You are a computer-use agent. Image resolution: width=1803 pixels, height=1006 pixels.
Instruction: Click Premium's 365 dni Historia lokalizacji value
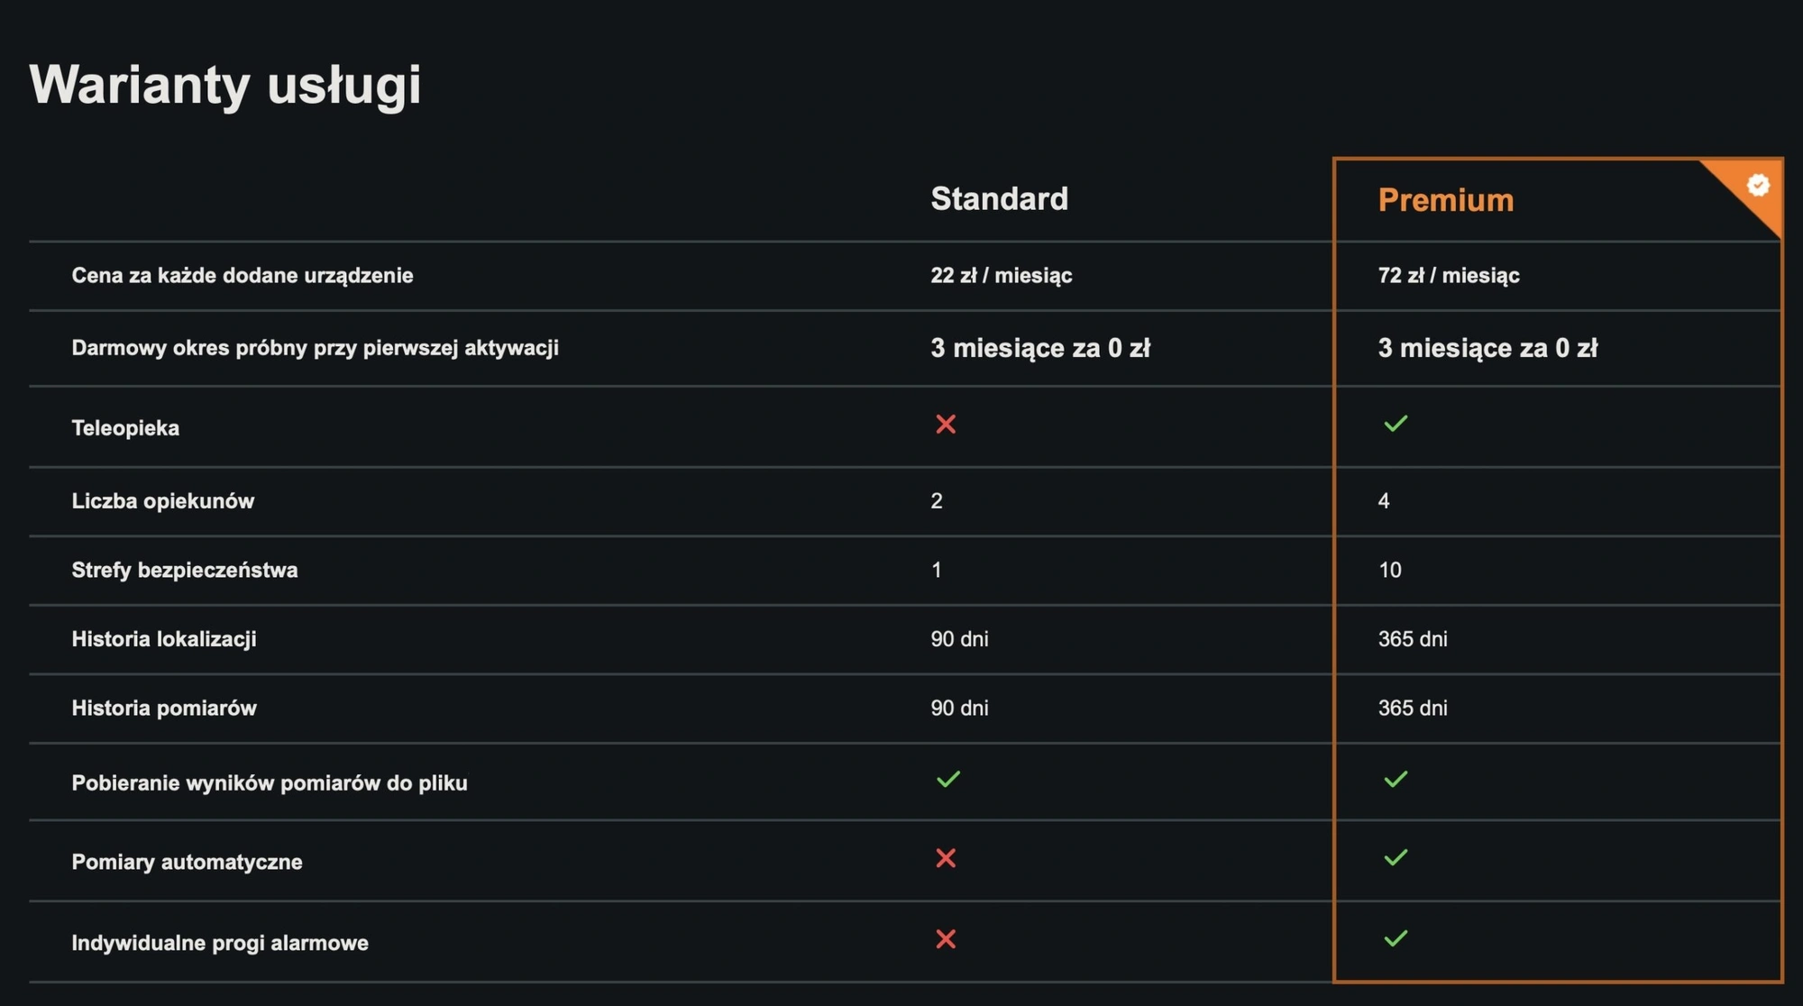(1413, 639)
